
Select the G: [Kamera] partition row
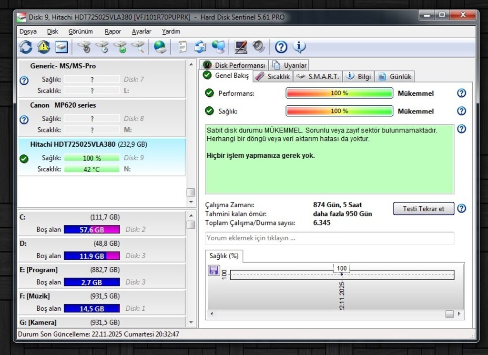point(102,322)
